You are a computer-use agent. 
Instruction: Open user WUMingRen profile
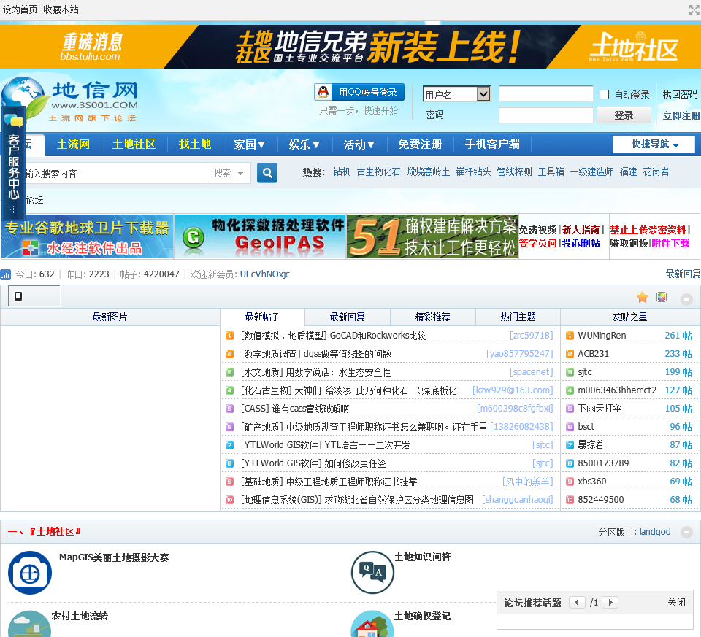[x=602, y=336]
